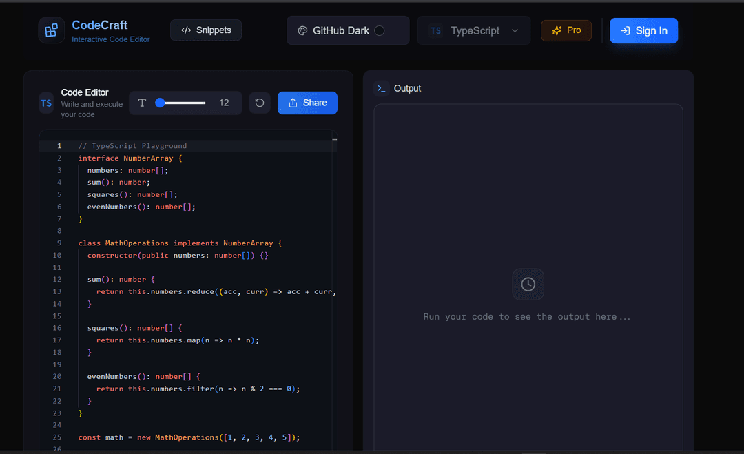The width and height of the screenshot is (744, 454).
Task: Click the Interactive Code Editor subtitle
Action: 110,39
